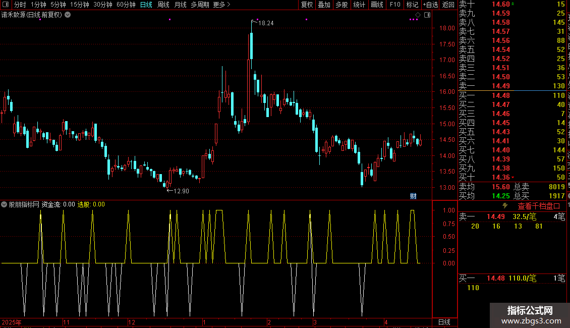Image resolution: width=570 pixels, height=328 pixels.
Task: Click the lightning bolt icon
Action: coord(505,206)
